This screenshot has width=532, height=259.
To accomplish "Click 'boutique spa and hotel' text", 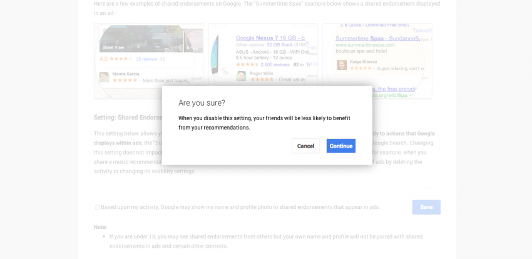I will (361, 51).
